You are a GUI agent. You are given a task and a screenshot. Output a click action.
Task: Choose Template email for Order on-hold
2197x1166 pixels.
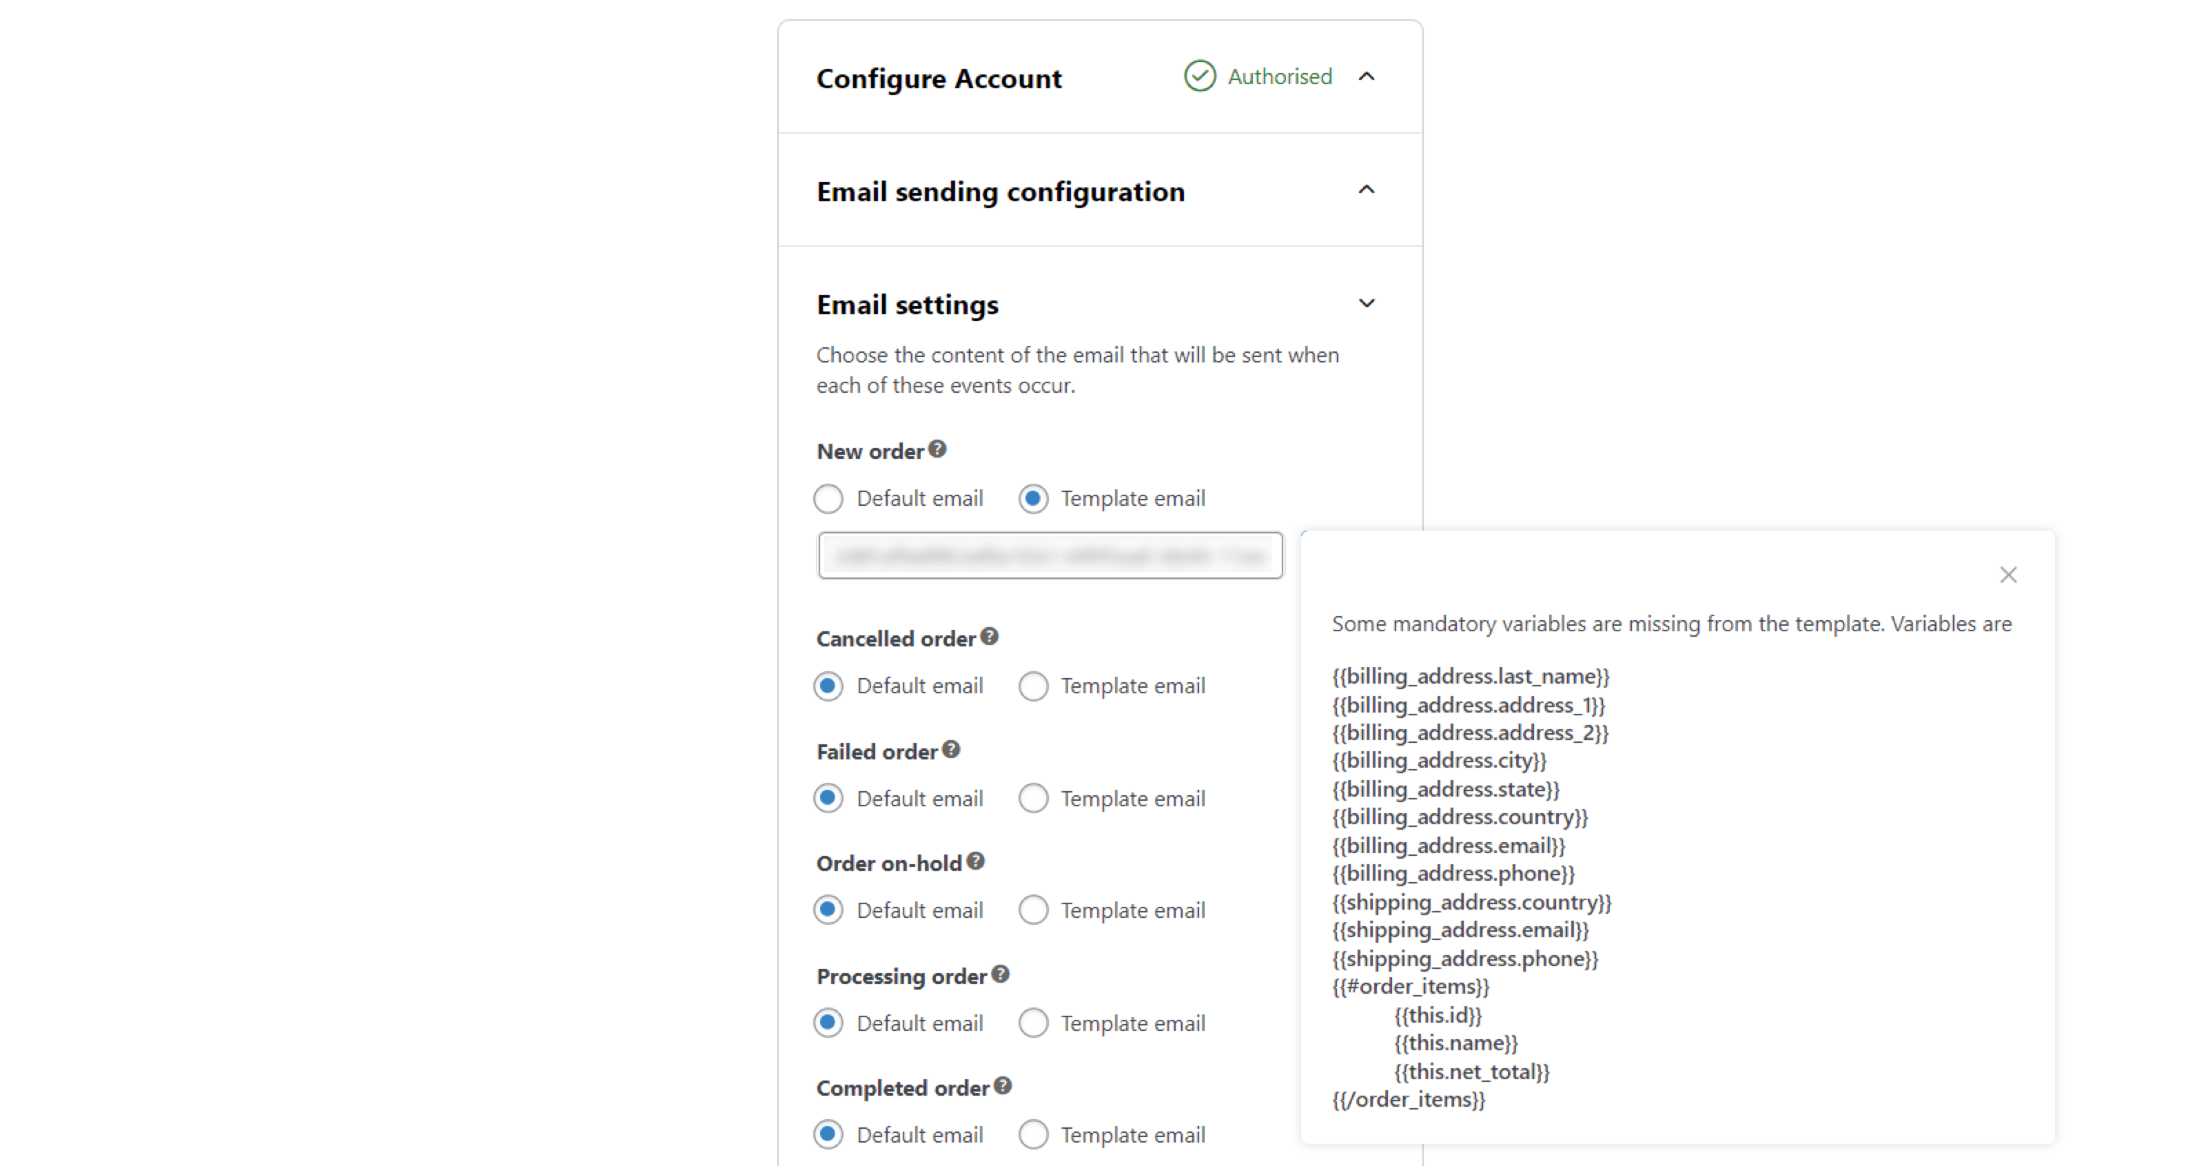click(1034, 910)
